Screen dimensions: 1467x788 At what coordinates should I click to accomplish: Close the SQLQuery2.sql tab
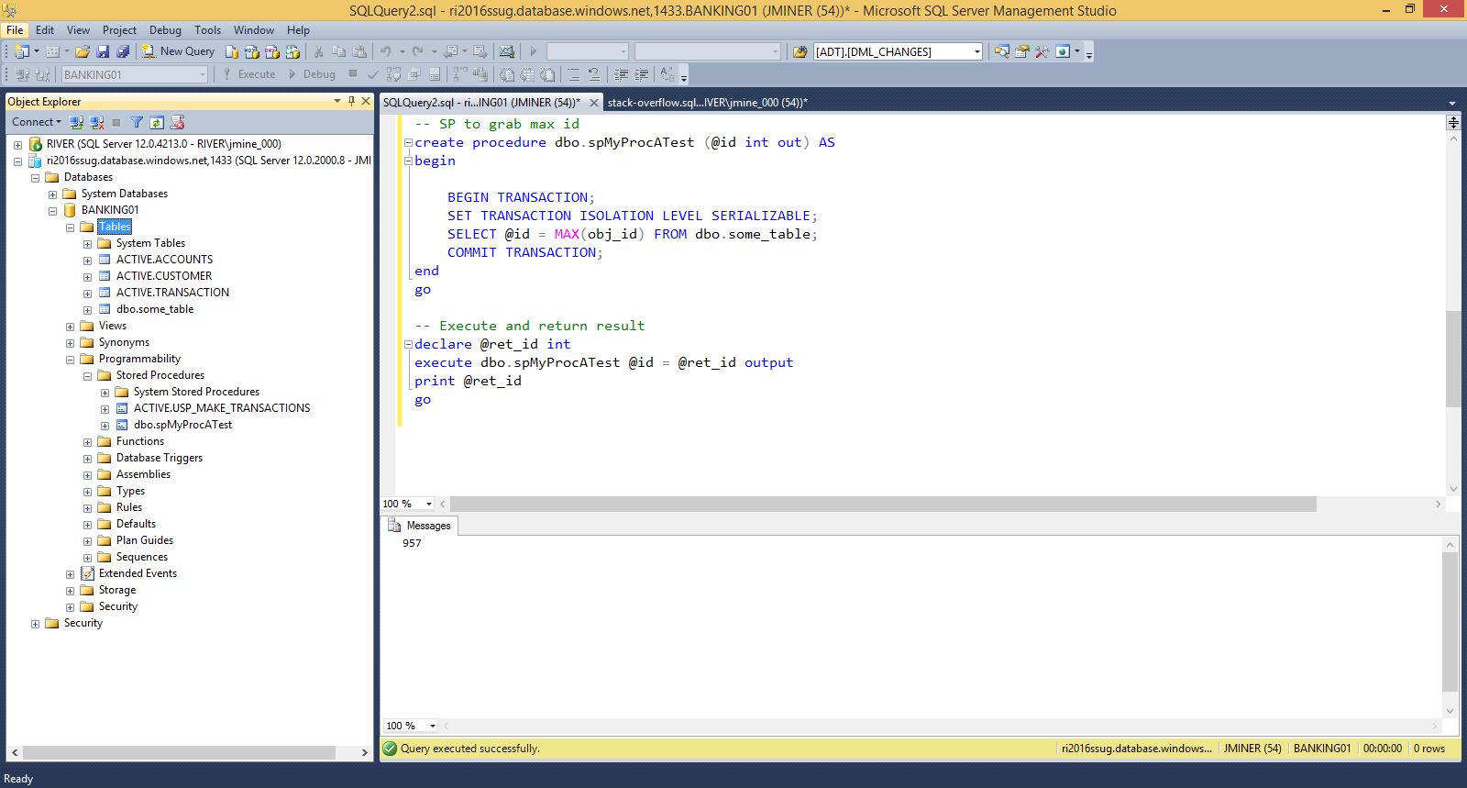pyautogui.click(x=593, y=103)
